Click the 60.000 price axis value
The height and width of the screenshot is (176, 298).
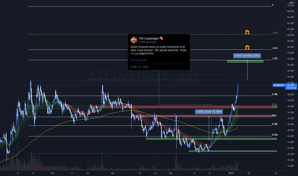(x=290, y=35)
